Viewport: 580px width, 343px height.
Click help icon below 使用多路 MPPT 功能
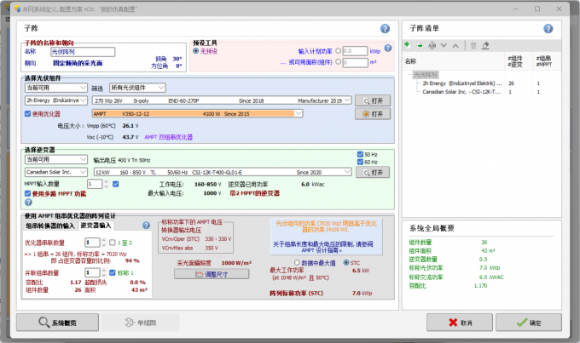(x=28, y=203)
